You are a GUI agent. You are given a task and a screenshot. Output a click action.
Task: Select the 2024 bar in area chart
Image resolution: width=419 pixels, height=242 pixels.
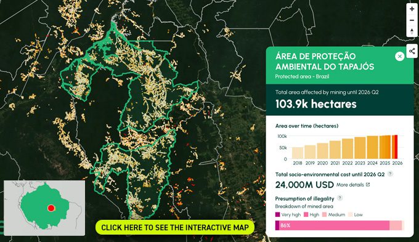(373, 147)
